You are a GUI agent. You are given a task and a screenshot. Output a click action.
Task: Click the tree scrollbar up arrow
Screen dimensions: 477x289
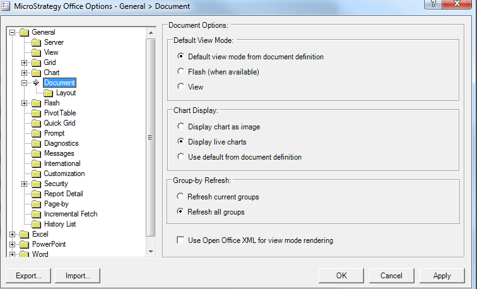click(151, 33)
